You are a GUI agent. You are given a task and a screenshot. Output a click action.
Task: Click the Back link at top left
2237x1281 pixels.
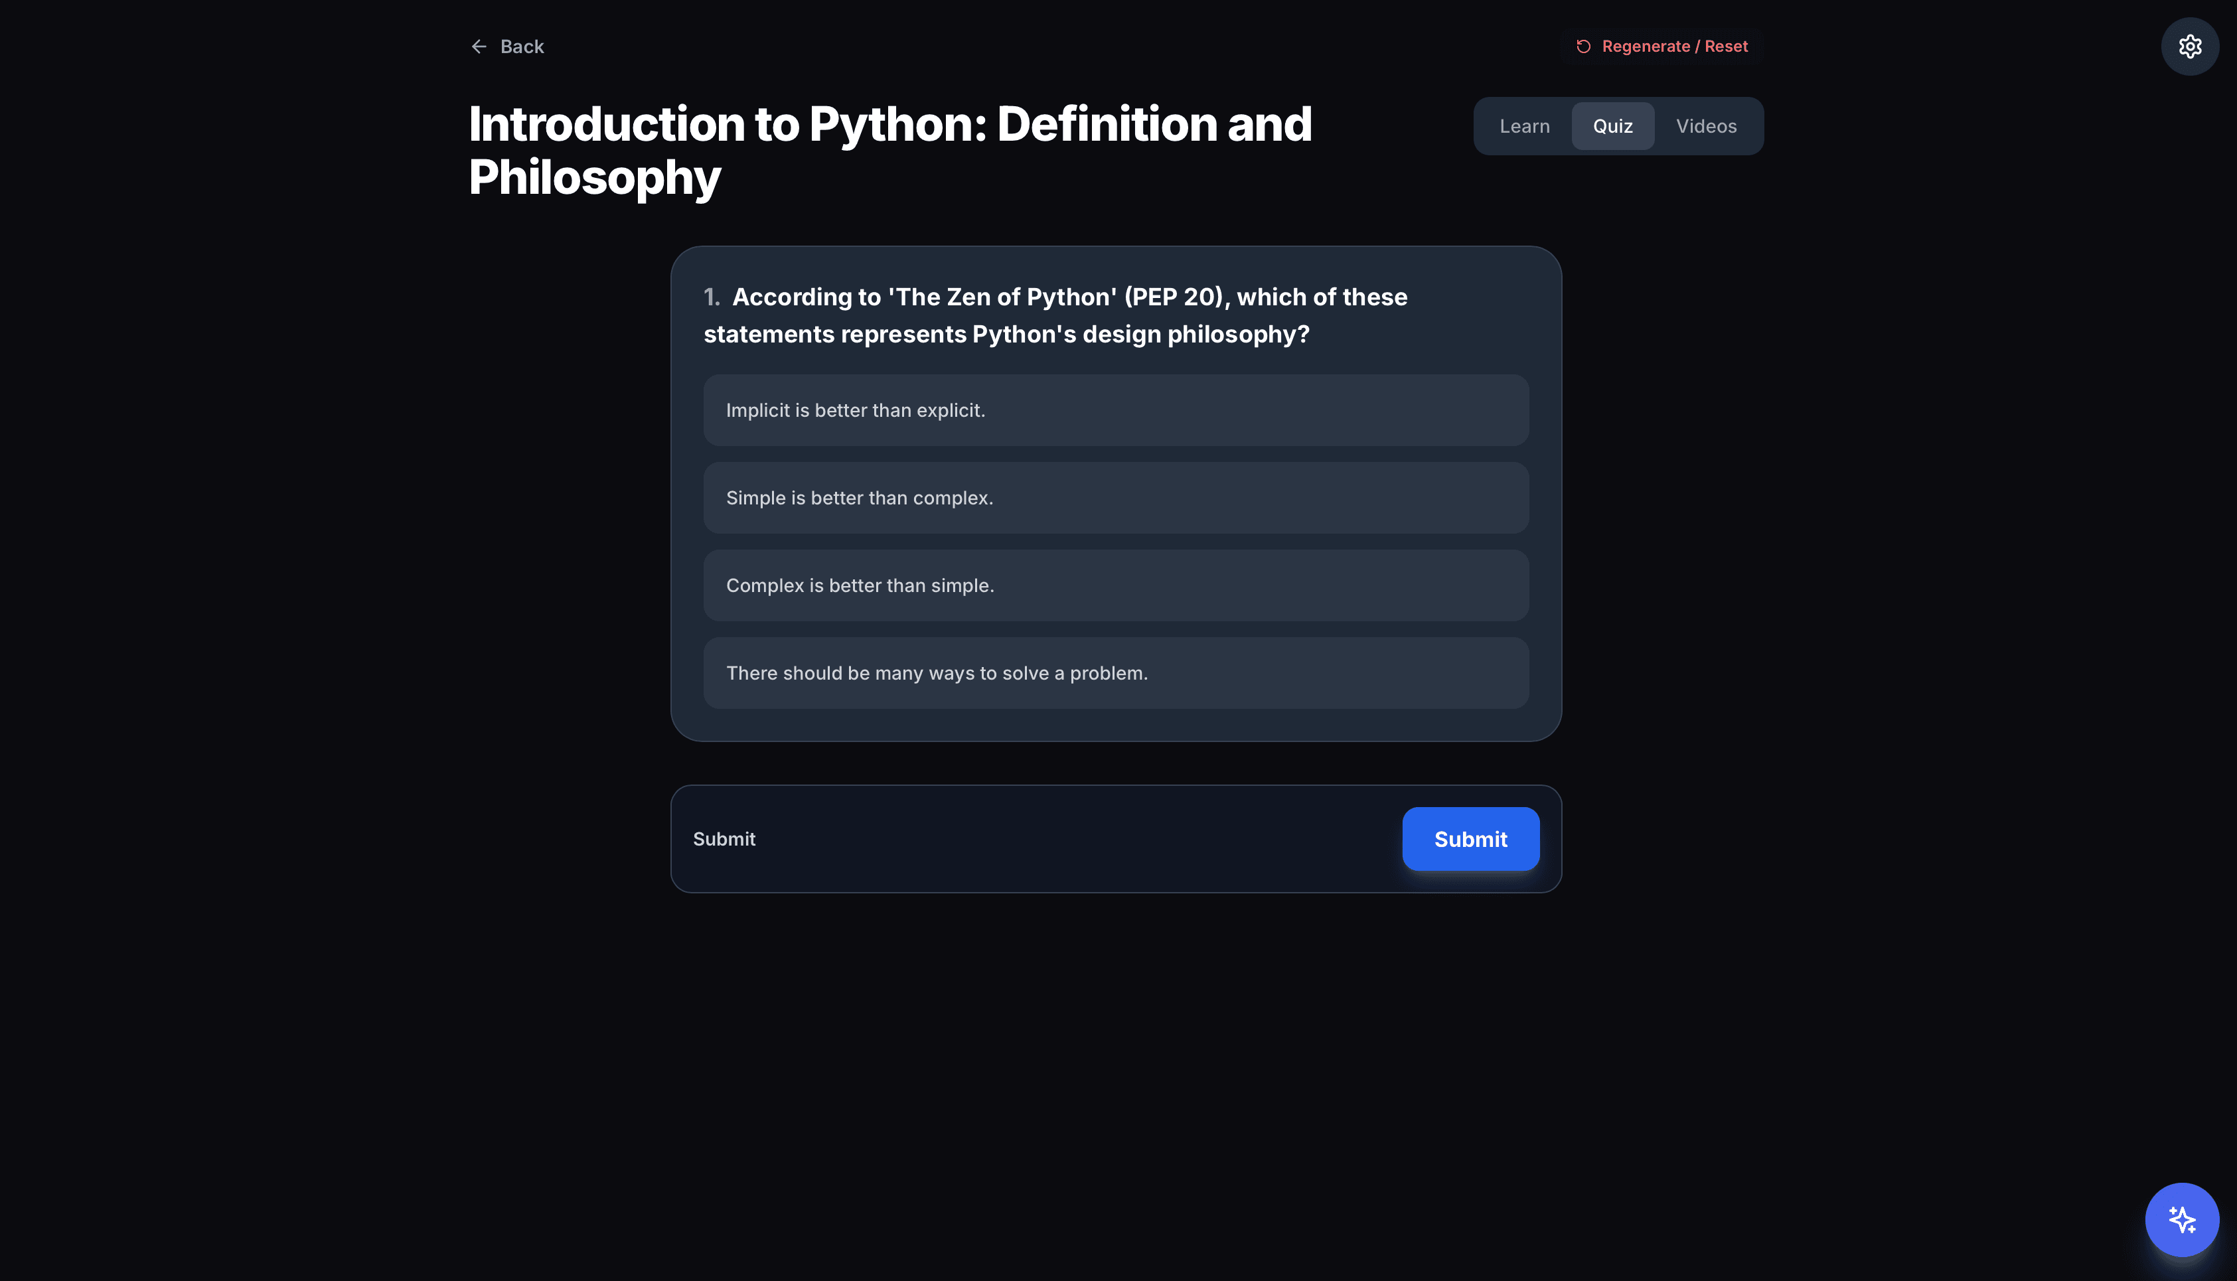tap(521, 46)
